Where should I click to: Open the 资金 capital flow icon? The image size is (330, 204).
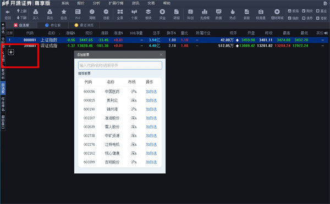[x=162, y=12]
